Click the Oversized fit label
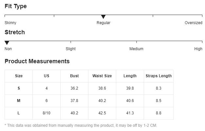Screen dimensions: 205x131 (194, 23)
